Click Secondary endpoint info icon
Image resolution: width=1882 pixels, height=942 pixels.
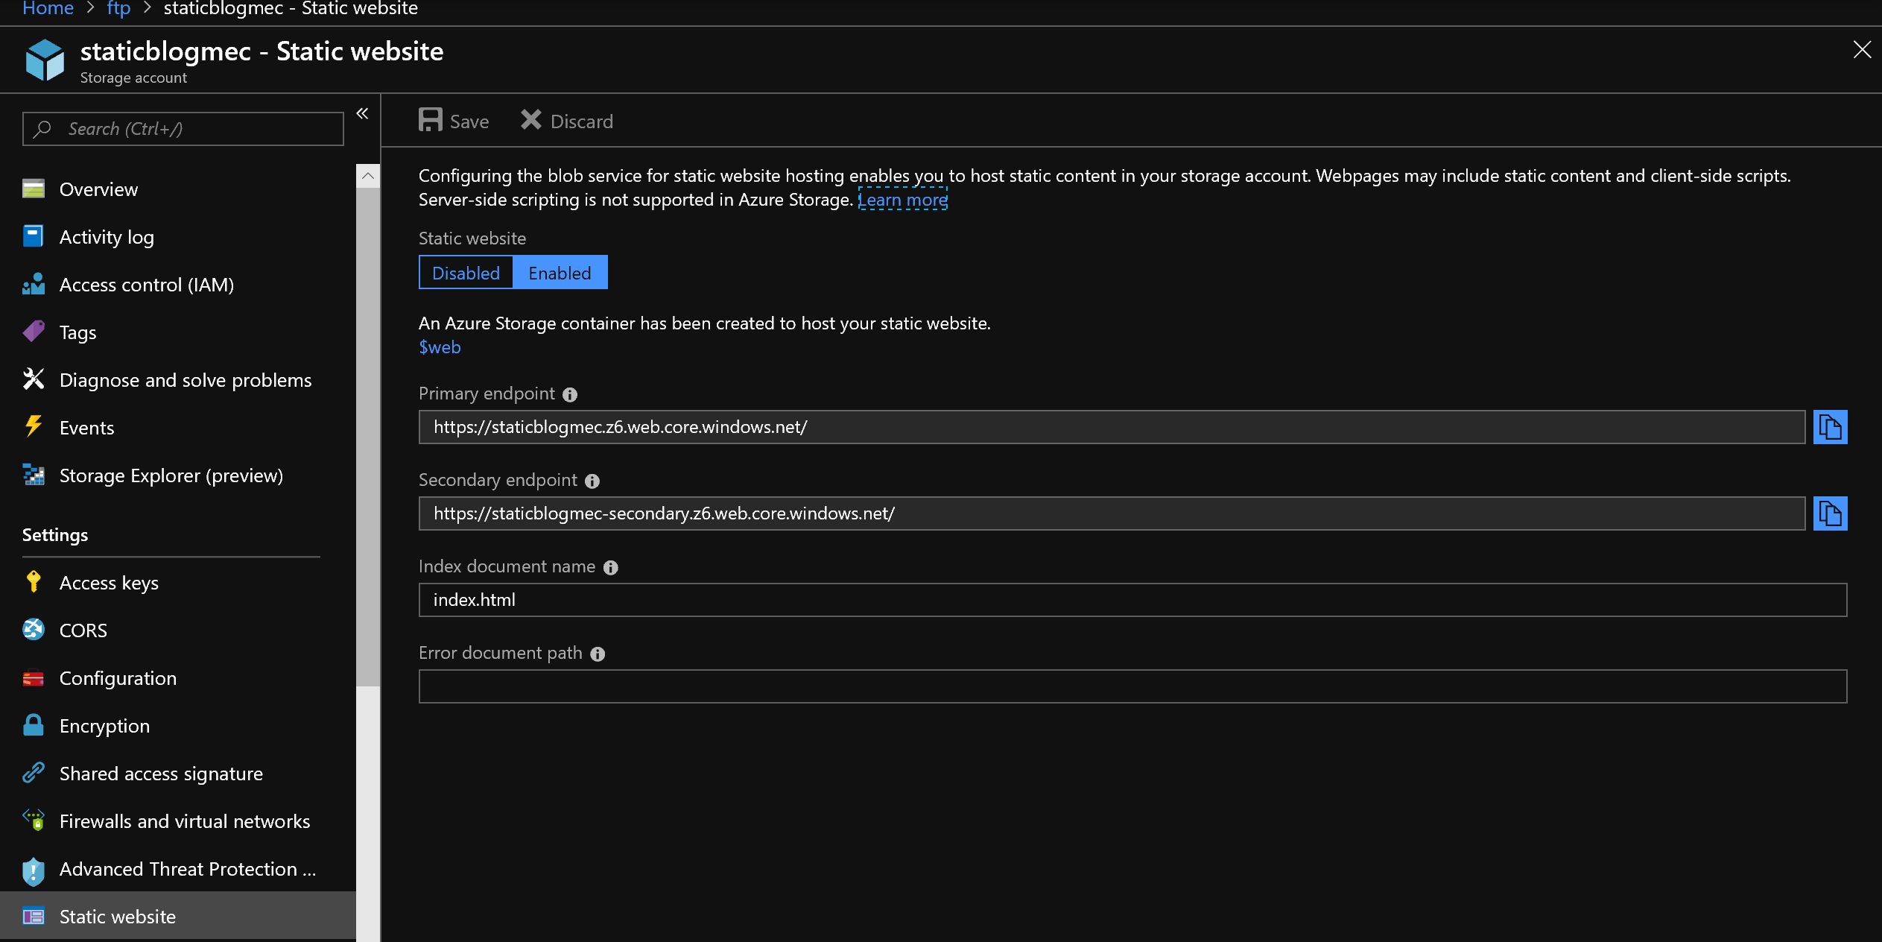coord(592,481)
